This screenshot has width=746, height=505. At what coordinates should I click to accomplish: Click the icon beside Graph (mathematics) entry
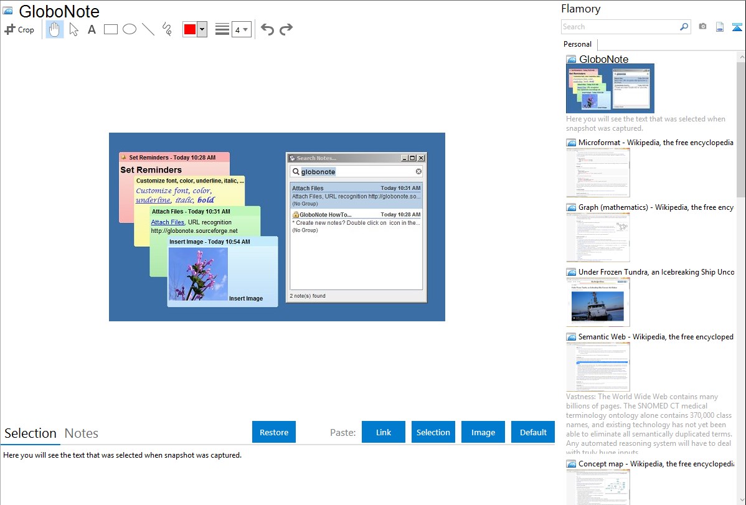tap(571, 207)
